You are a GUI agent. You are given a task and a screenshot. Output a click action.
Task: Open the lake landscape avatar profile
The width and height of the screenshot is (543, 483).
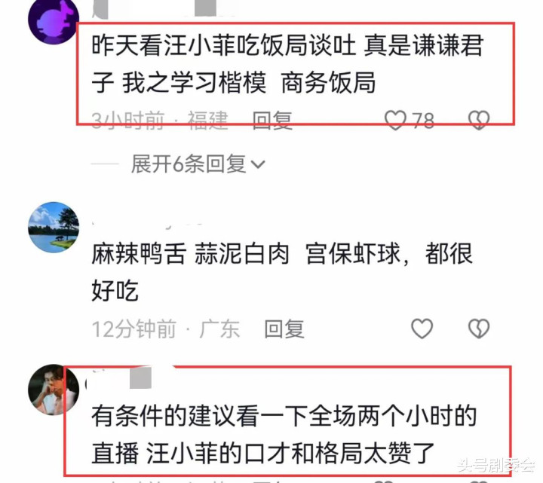[54, 228]
